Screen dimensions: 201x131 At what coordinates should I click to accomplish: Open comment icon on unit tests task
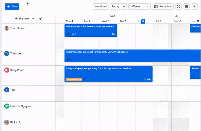click(68, 34)
